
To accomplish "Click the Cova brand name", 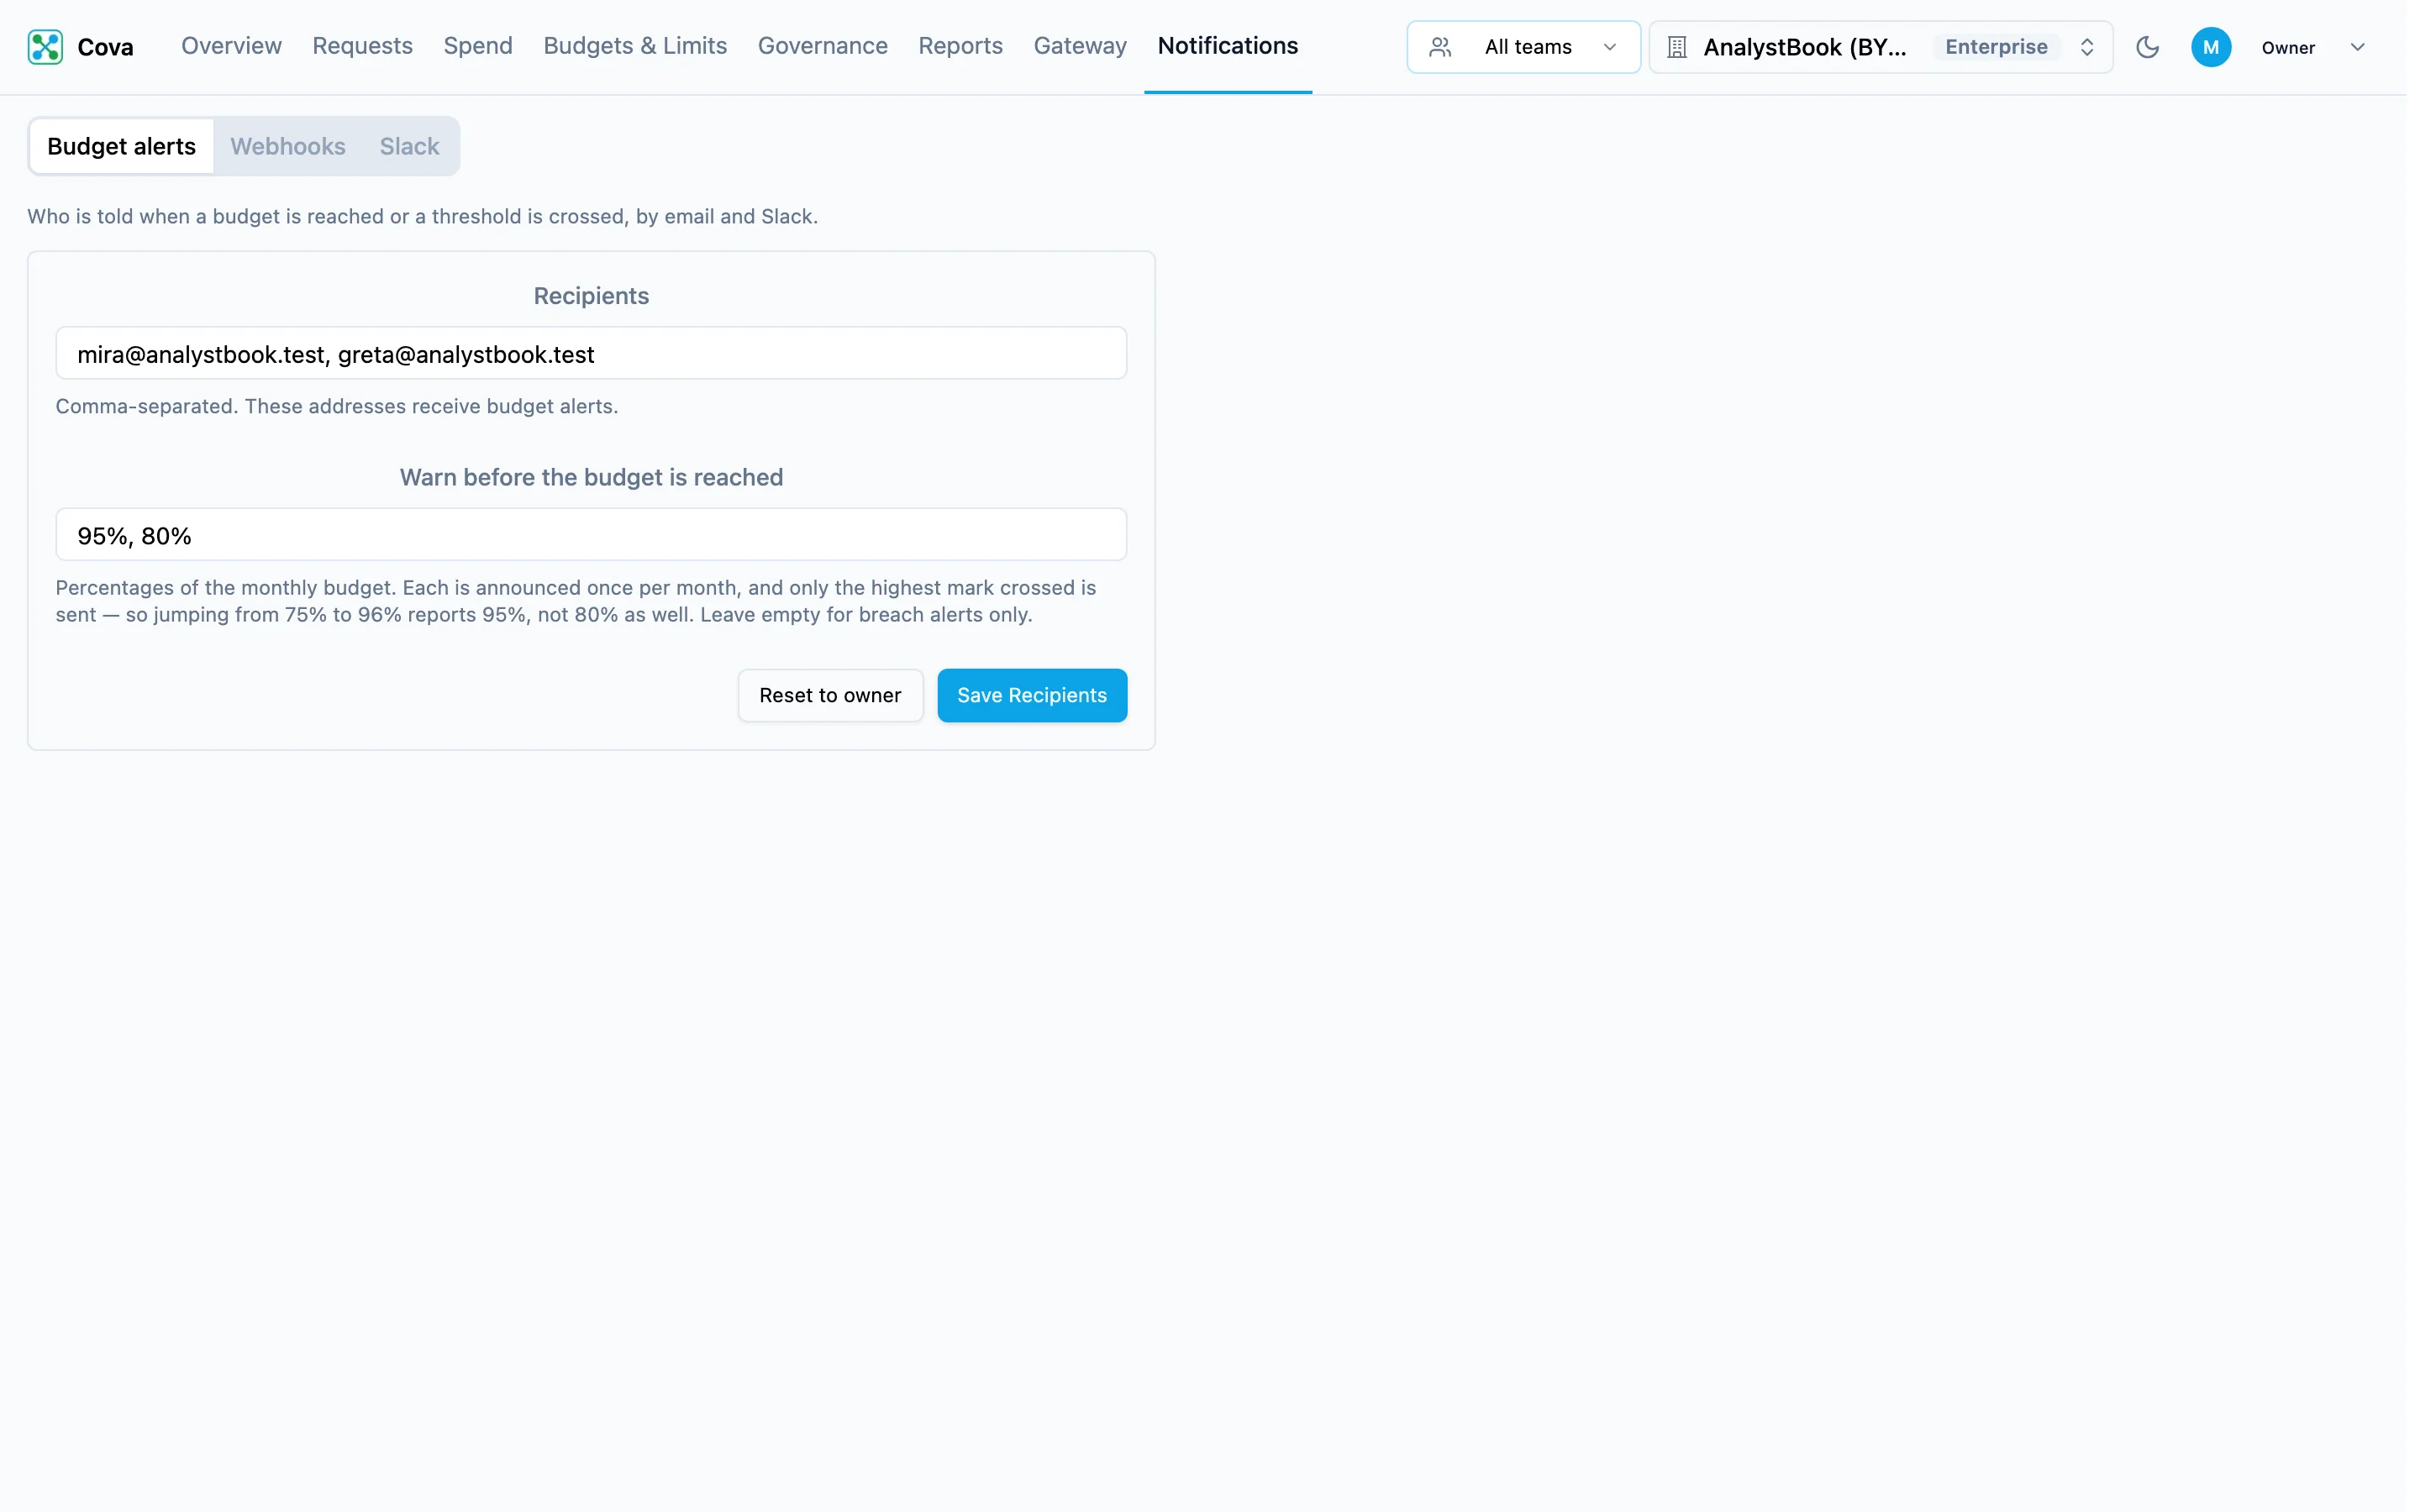I will tap(105, 47).
